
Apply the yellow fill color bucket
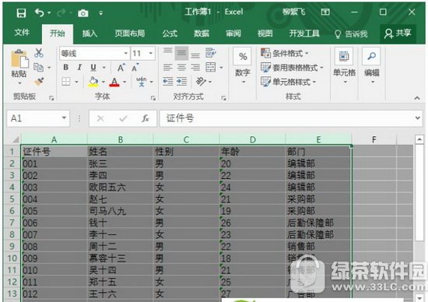pyautogui.click(x=93, y=82)
